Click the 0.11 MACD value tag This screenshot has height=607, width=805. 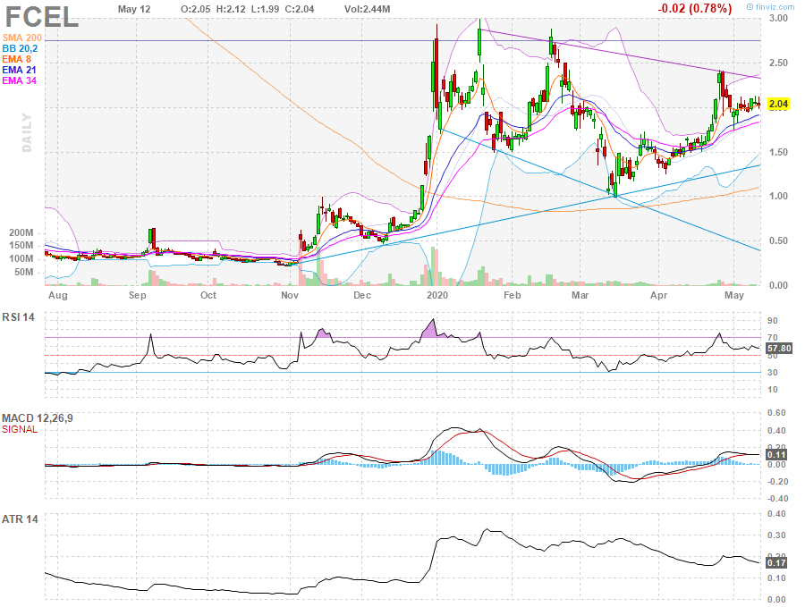tap(776, 455)
